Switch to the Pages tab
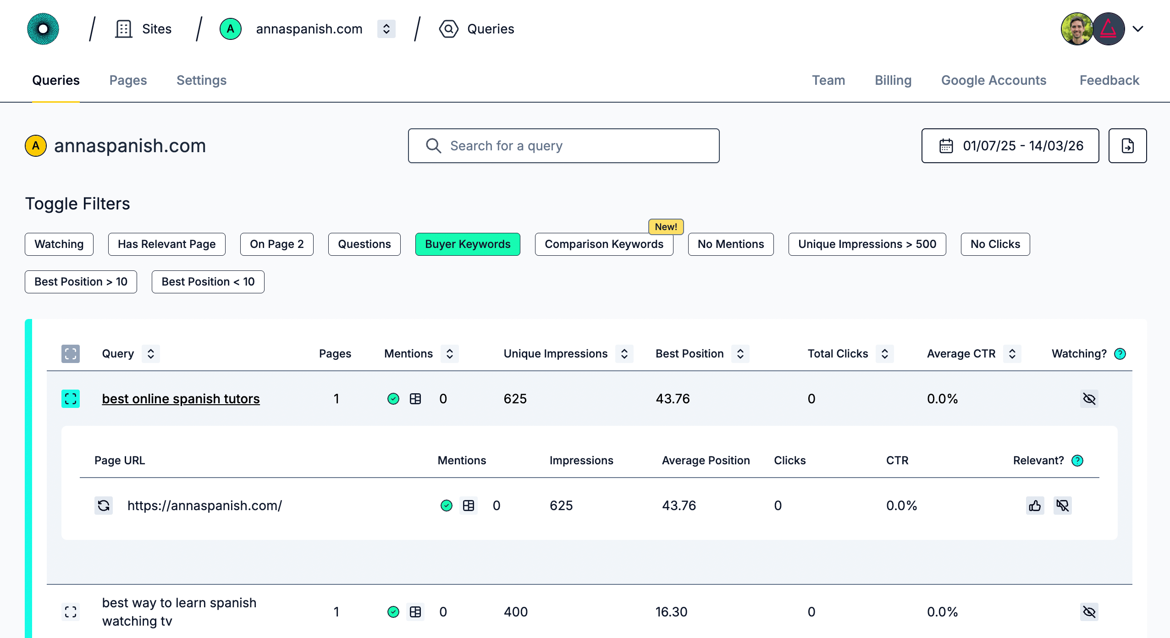This screenshot has height=638, width=1170. coord(128,80)
